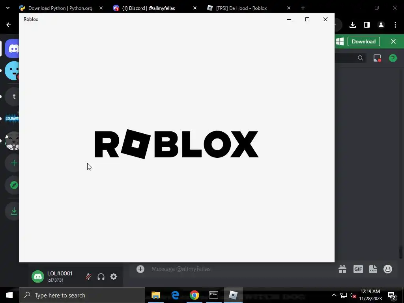The image size is (404, 303).
Task: Open the server labeled 't'
Action: pos(12,96)
